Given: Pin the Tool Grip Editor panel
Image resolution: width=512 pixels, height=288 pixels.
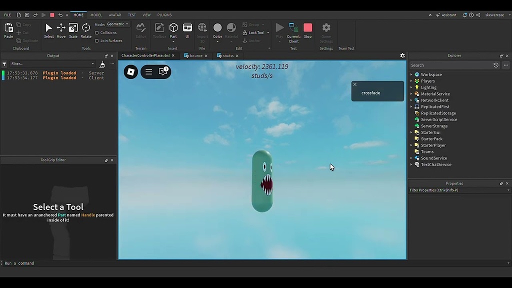Looking at the screenshot, I should pyautogui.click(x=106, y=160).
